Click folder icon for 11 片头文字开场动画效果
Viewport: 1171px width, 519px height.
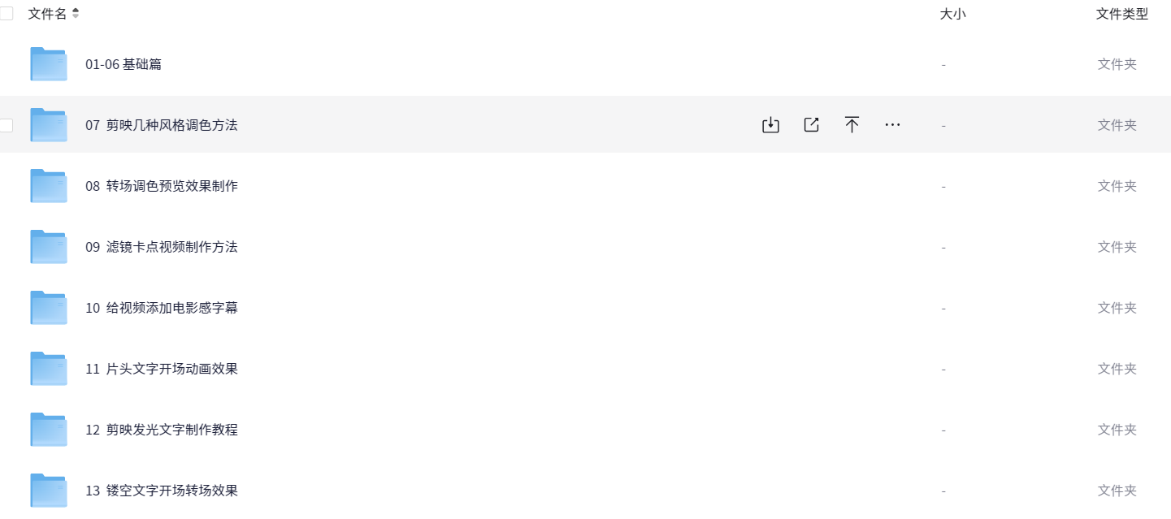pos(49,369)
